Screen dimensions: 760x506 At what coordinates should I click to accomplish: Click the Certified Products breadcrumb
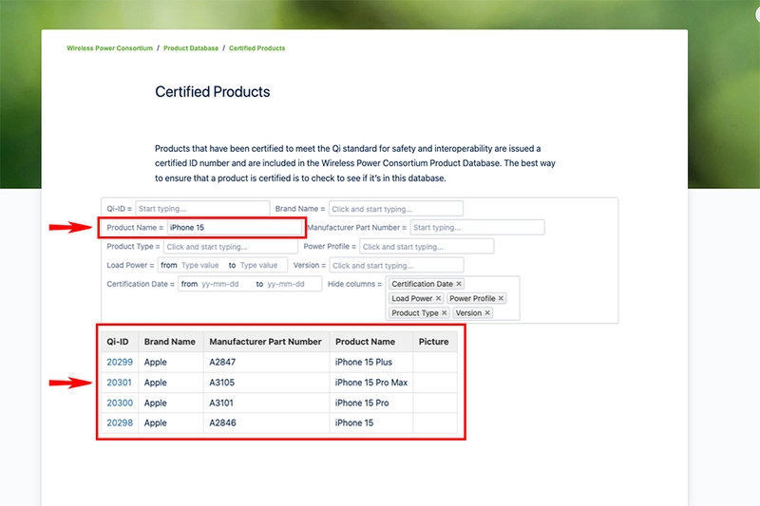[256, 47]
